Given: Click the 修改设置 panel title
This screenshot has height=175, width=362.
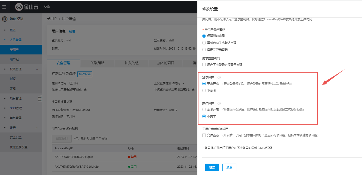Looking at the screenshot, I should pos(210,9).
